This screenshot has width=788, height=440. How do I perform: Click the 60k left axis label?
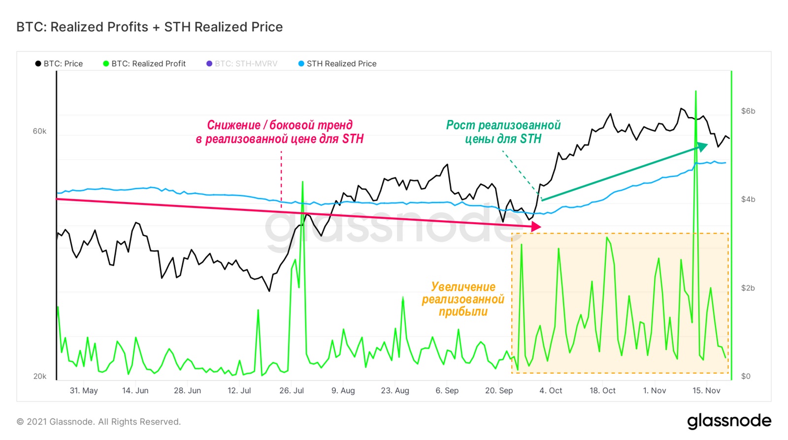pos(39,131)
